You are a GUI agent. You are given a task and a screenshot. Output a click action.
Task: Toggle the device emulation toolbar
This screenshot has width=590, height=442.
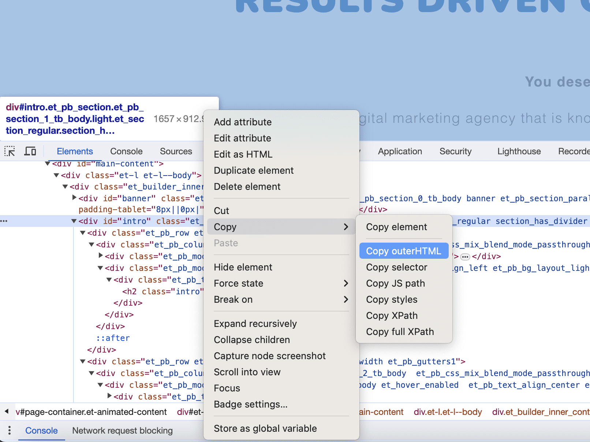pos(30,151)
